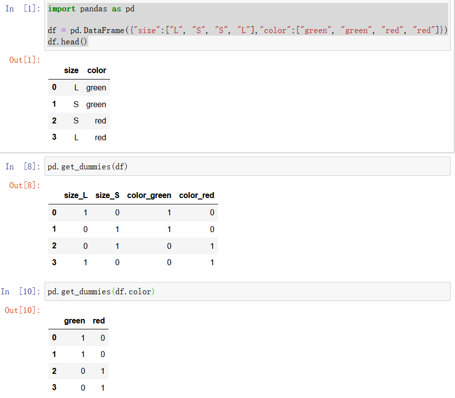The image size is (455, 398).
Task: Click the 'color' column header in first table
Action: point(97,71)
